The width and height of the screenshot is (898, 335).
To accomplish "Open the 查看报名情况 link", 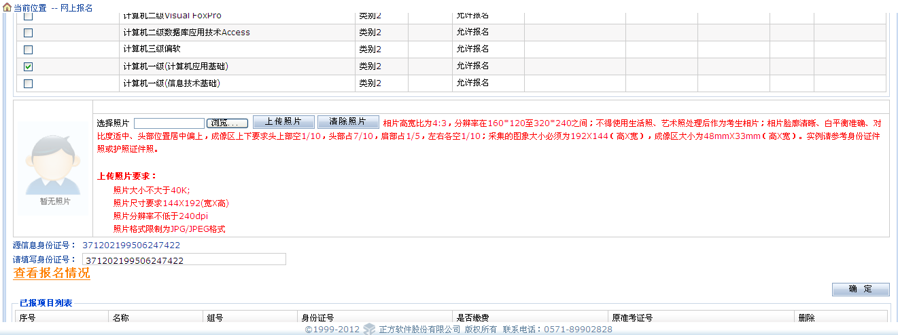I will tap(52, 273).
